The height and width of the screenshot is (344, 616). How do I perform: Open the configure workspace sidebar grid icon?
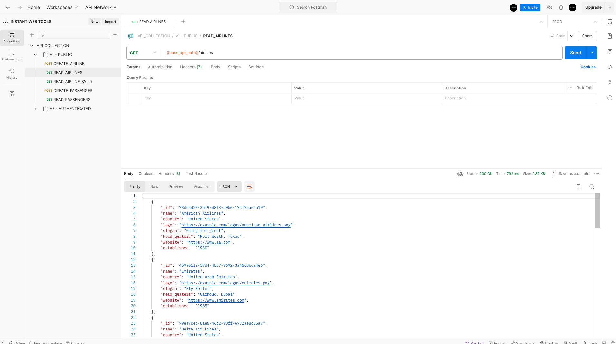point(12,94)
